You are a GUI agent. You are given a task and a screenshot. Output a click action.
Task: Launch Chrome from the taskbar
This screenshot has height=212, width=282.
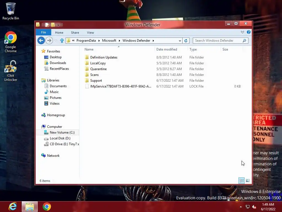(x=47, y=206)
